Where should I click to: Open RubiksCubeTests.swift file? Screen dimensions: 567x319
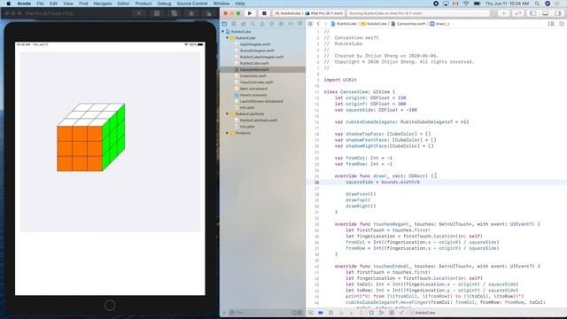tap(258, 121)
